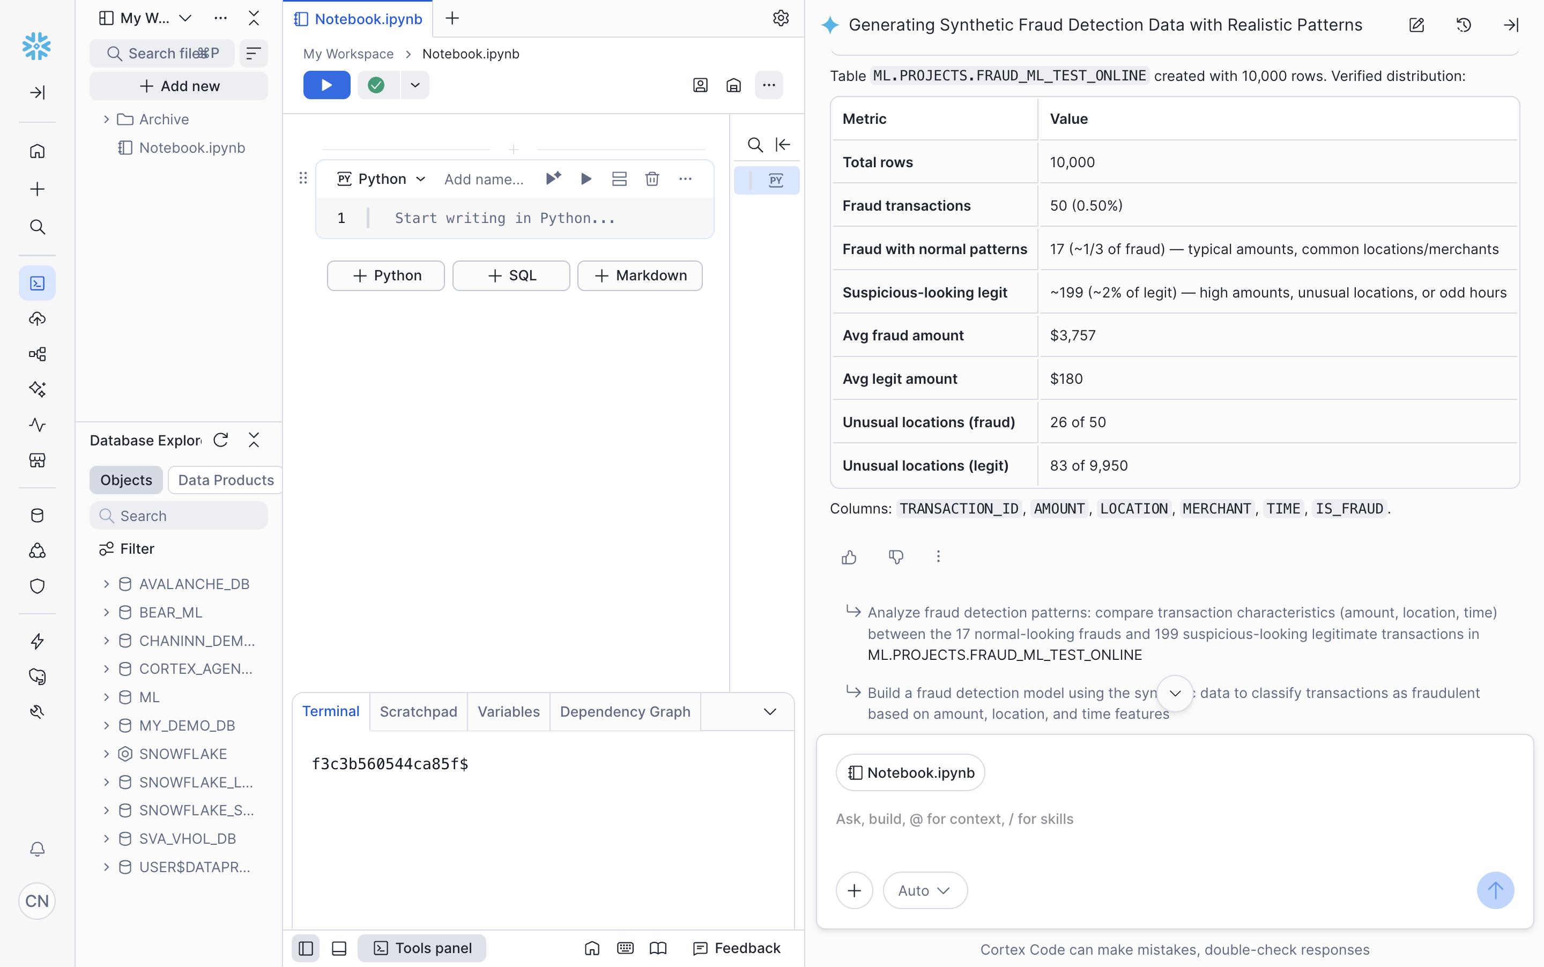Screen dimensions: 1544x967
Task: Click the thumbs down feedback icon
Action: click(x=895, y=557)
